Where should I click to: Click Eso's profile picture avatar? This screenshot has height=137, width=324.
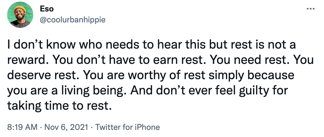(x=20, y=15)
